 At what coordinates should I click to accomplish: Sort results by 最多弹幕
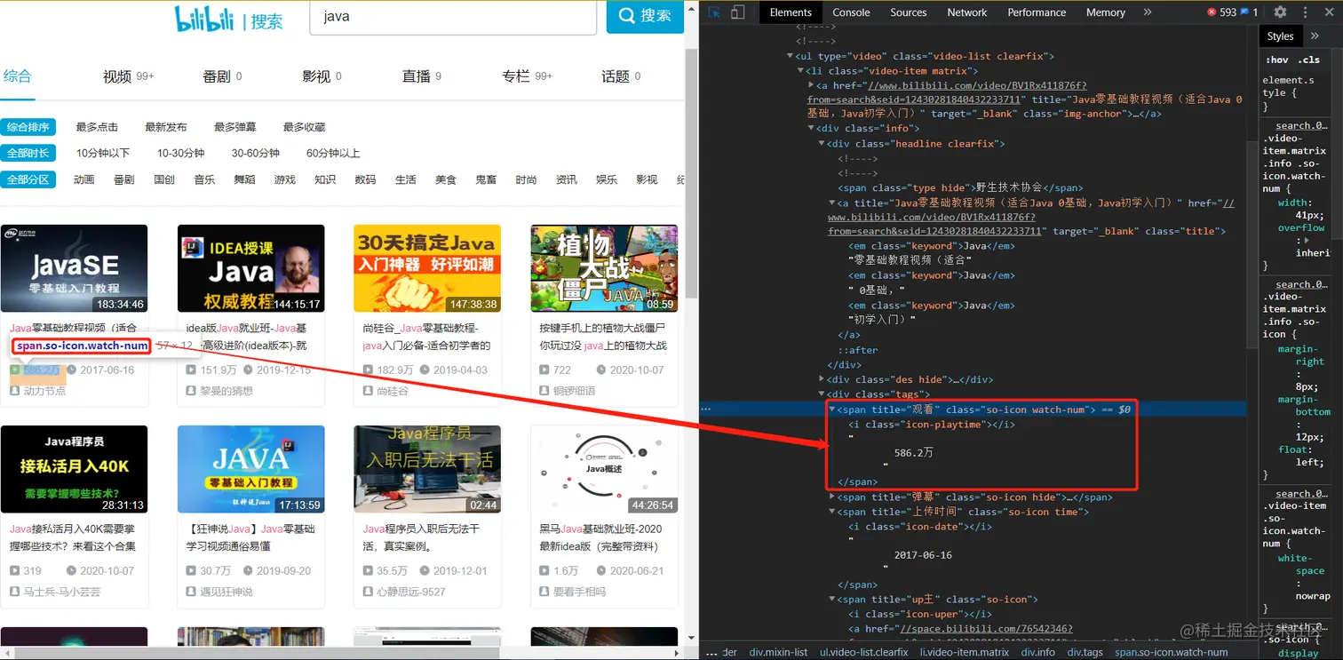234,127
